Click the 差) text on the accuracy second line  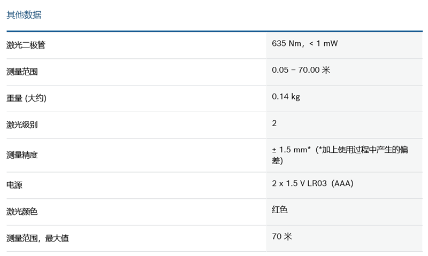pos(277,161)
